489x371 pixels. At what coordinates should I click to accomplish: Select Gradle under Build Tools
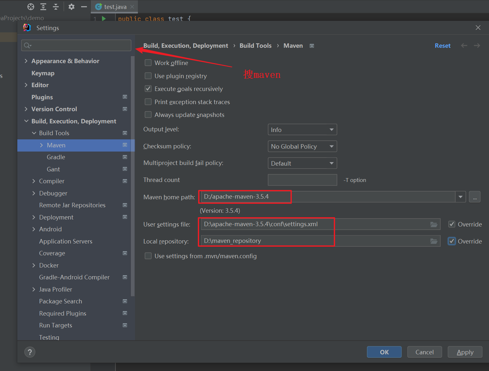56,157
